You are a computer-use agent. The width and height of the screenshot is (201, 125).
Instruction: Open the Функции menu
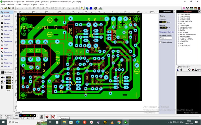pyautogui.click(x=26, y=4)
